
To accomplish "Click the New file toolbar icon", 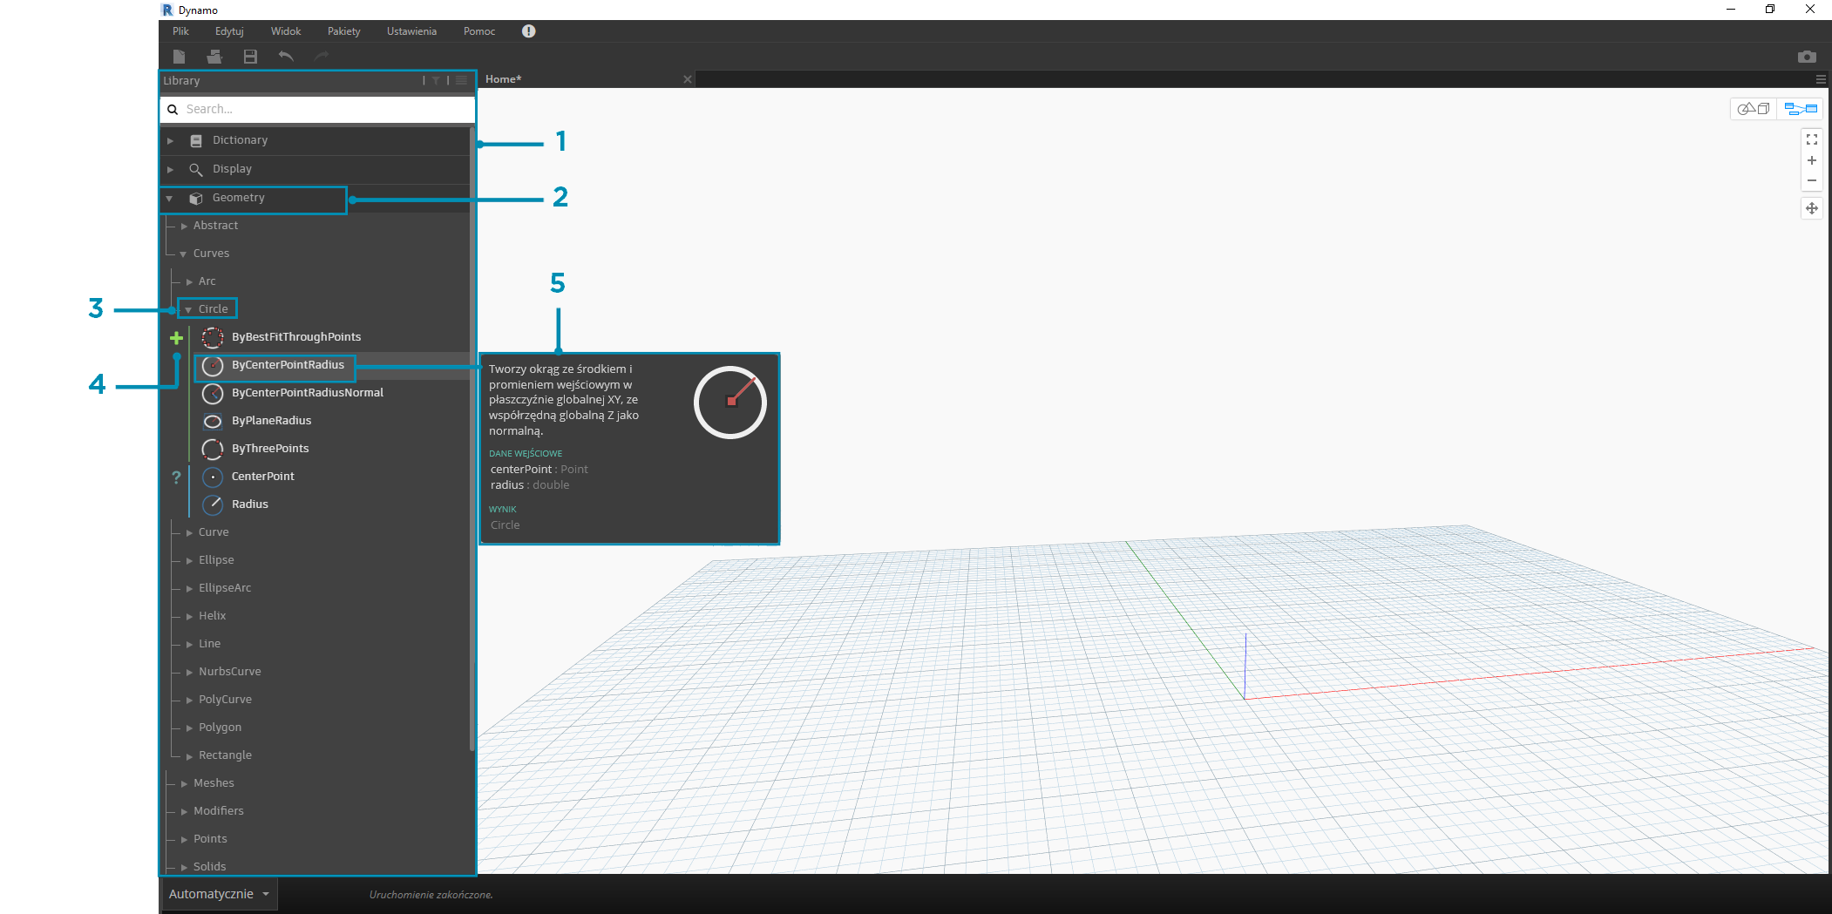I will tap(179, 57).
